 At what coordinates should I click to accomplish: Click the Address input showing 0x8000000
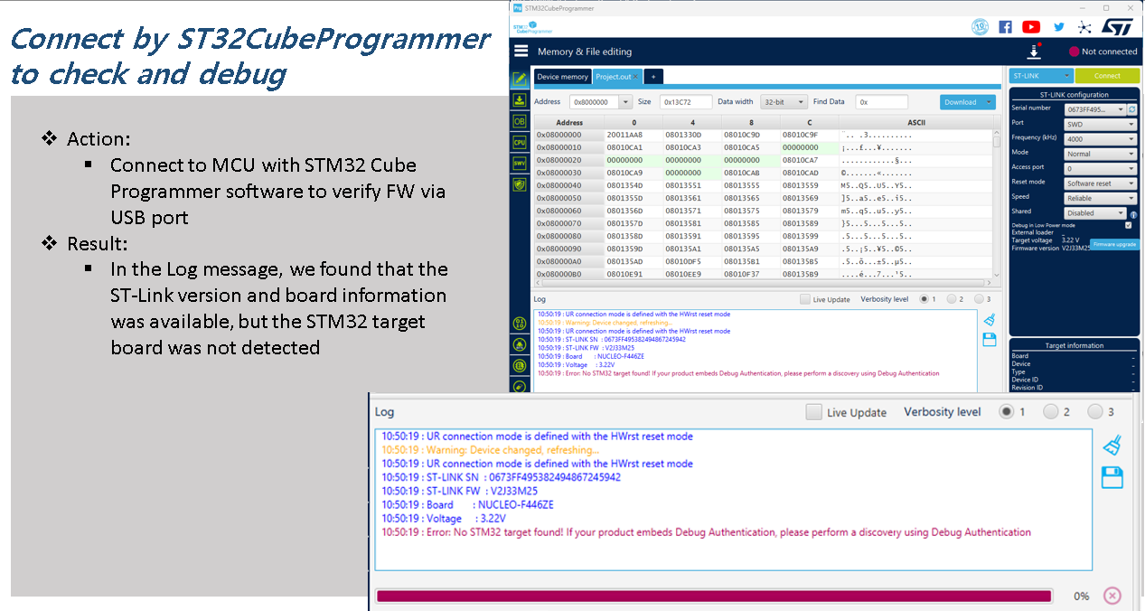point(595,102)
